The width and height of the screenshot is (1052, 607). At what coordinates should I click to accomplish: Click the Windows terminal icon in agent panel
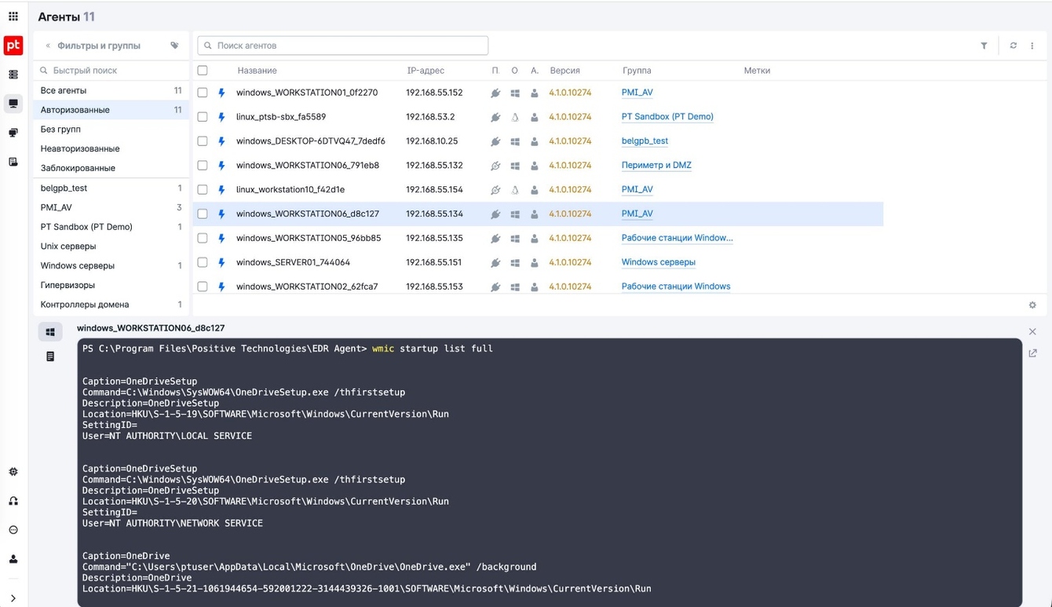(50, 332)
